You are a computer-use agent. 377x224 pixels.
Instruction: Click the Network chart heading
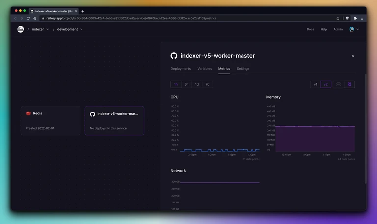tap(178, 171)
